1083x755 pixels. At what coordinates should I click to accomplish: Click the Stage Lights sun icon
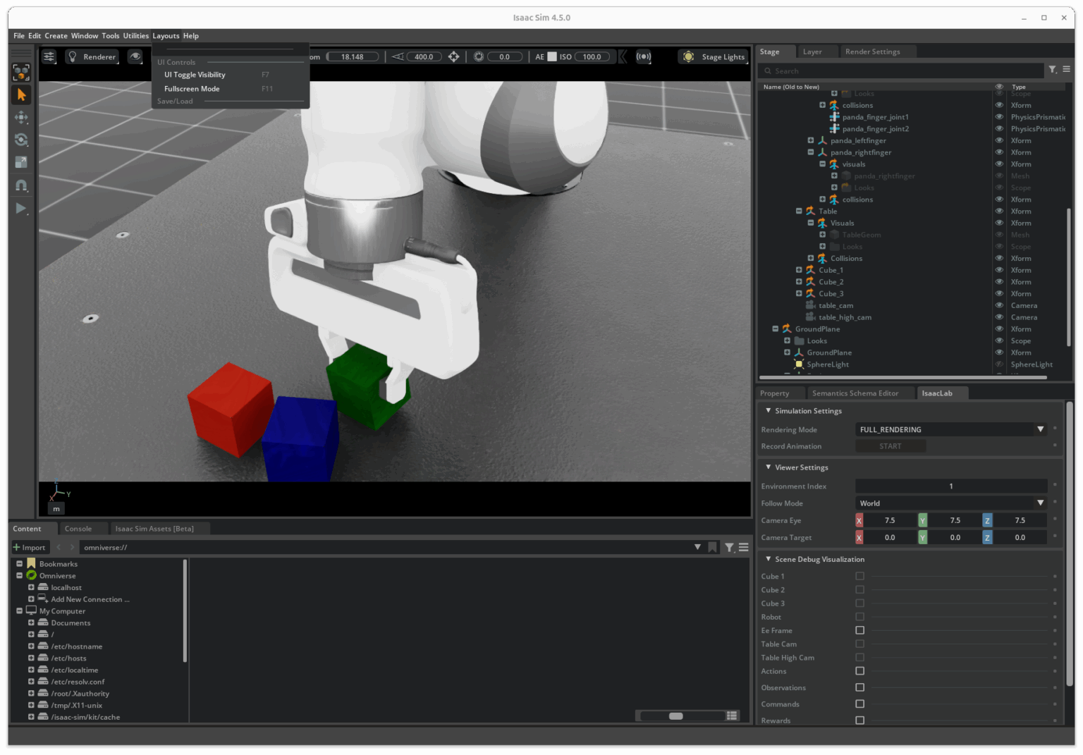688,57
